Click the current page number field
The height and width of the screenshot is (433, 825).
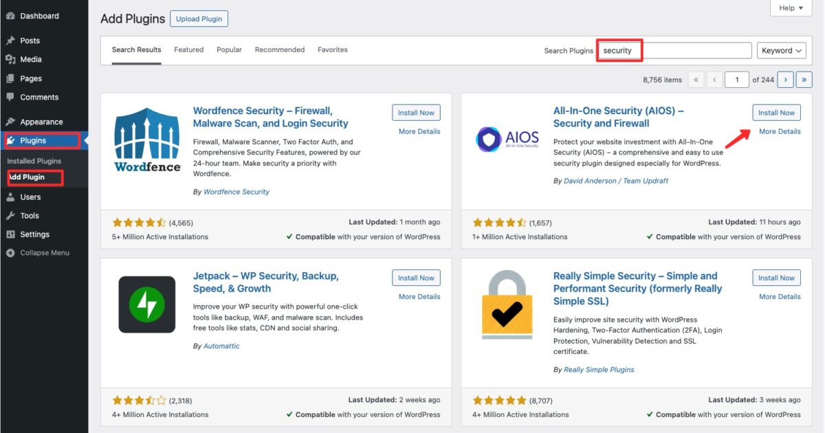point(737,80)
